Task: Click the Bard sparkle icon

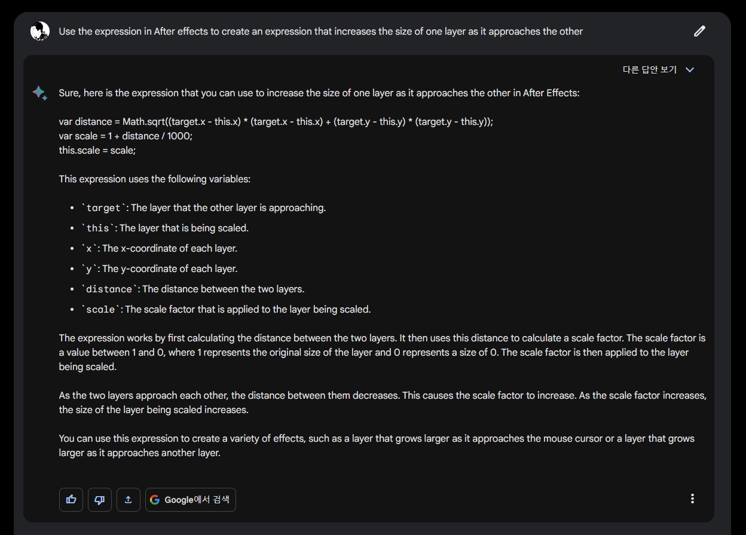Action: [x=40, y=93]
